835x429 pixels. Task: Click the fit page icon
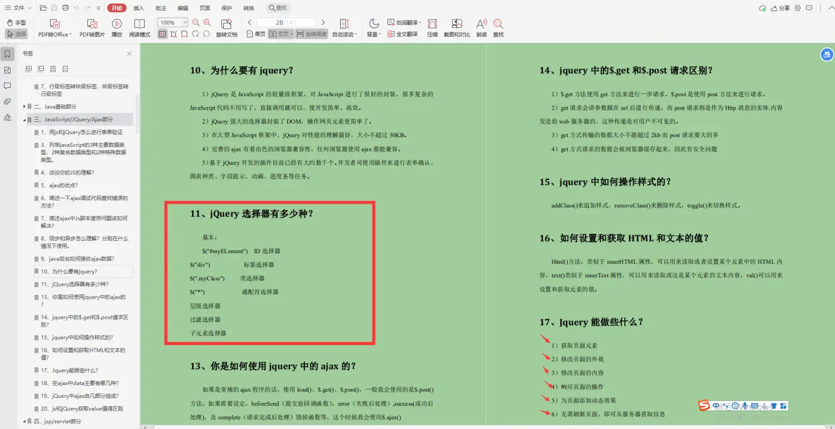click(x=174, y=34)
